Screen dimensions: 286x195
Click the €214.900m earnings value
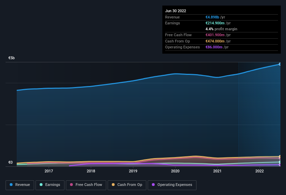point(215,23)
